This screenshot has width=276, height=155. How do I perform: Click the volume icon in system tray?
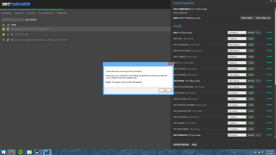(255, 152)
